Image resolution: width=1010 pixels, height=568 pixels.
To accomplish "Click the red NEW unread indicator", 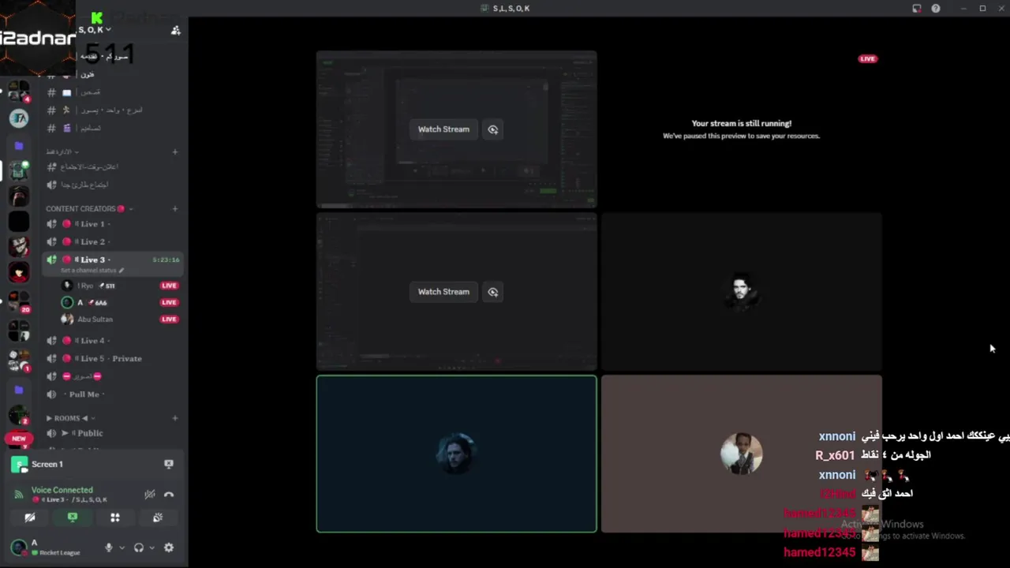I will [x=18, y=439].
